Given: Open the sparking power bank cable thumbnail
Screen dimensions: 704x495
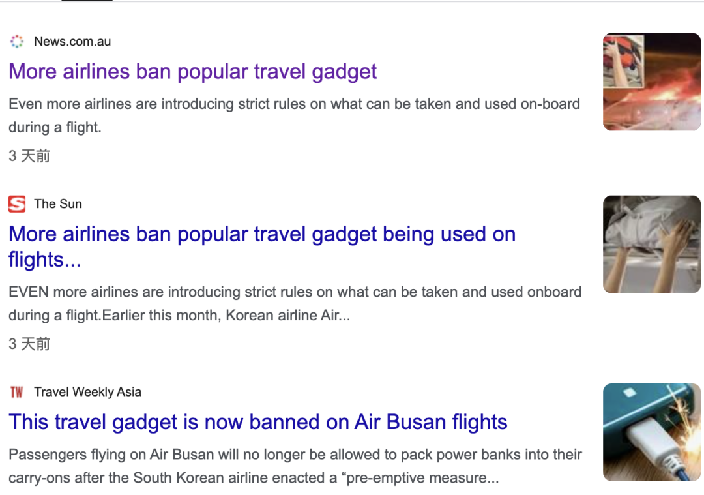Looking at the screenshot, I should point(651,432).
